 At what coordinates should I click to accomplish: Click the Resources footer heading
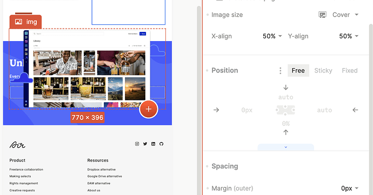click(98, 160)
